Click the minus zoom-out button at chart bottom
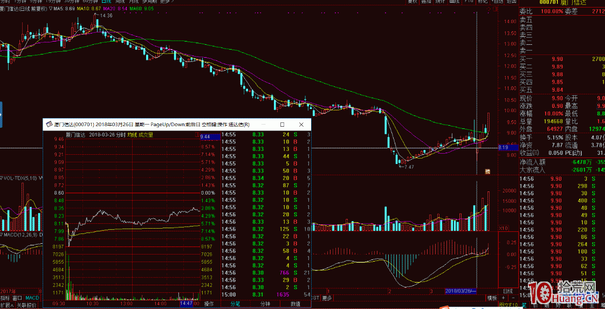Screen dimensions: 605x309 click(x=513, y=298)
